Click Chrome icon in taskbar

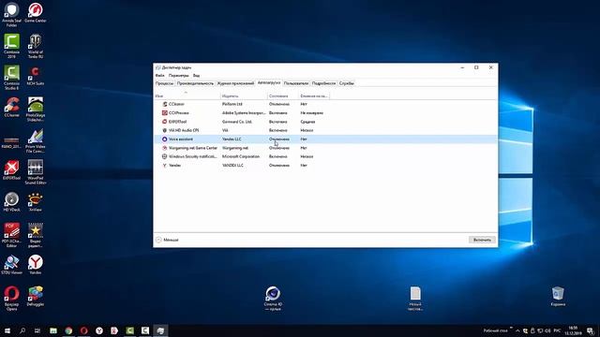[x=68, y=330]
